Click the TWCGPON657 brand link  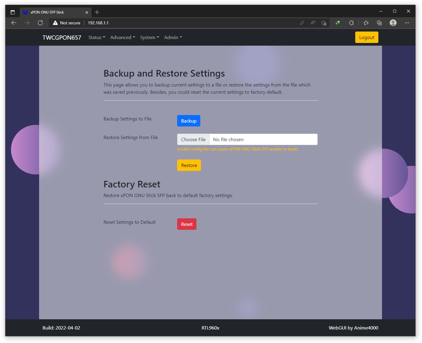click(x=62, y=38)
